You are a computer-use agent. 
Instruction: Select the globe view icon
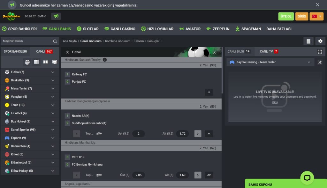coord(27,62)
